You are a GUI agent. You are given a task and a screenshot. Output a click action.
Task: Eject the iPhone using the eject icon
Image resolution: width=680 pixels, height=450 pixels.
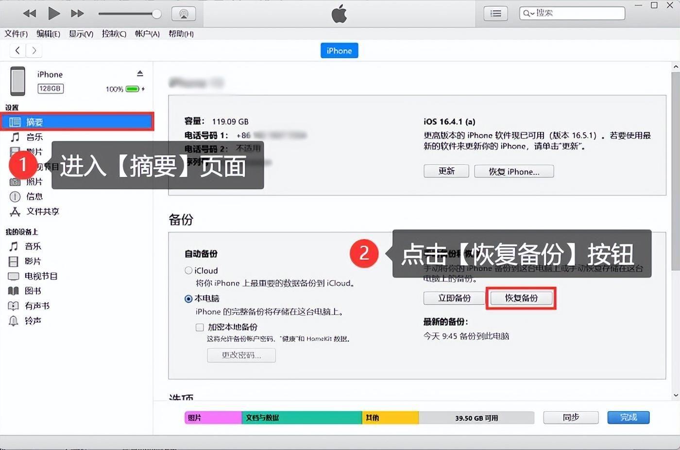(140, 73)
